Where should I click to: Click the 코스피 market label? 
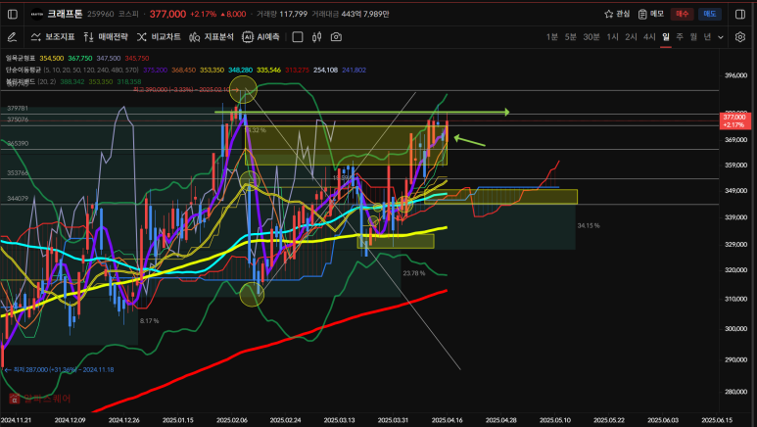click(128, 14)
